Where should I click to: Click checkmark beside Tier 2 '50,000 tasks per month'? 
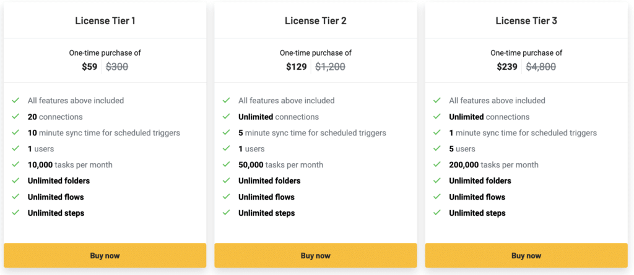coord(226,165)
